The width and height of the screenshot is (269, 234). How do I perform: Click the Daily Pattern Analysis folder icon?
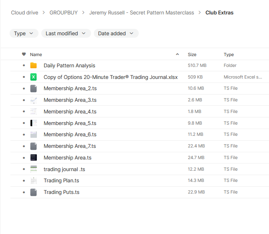coord(33,65)
